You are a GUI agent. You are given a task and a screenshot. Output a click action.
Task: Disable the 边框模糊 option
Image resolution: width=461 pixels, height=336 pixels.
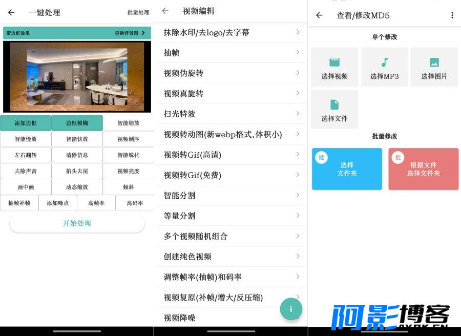[x=77, y=123]
